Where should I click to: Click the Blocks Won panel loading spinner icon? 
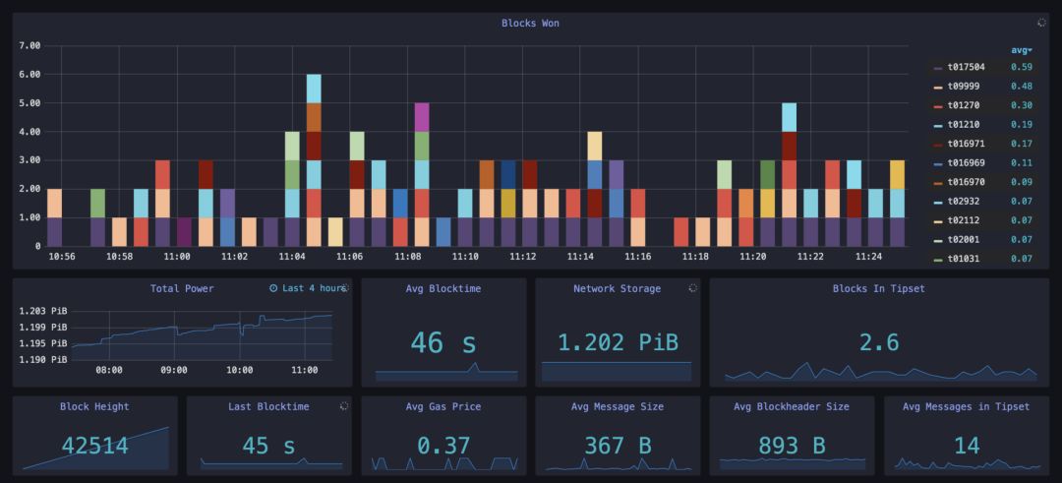(x=1041, y=23)
